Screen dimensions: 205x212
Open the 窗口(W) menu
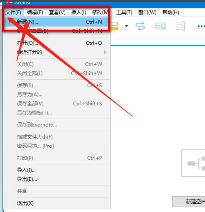click(x=147, y=12)
